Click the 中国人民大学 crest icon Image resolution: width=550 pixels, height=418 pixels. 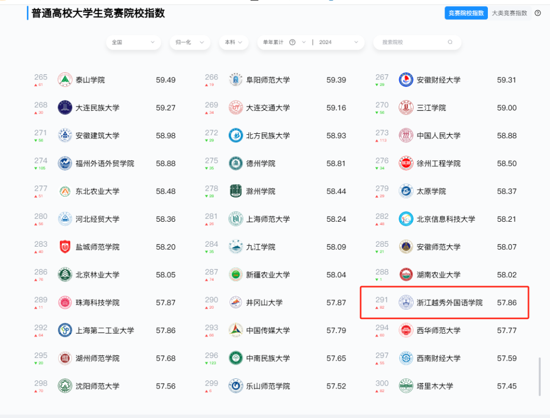(406, 135)
